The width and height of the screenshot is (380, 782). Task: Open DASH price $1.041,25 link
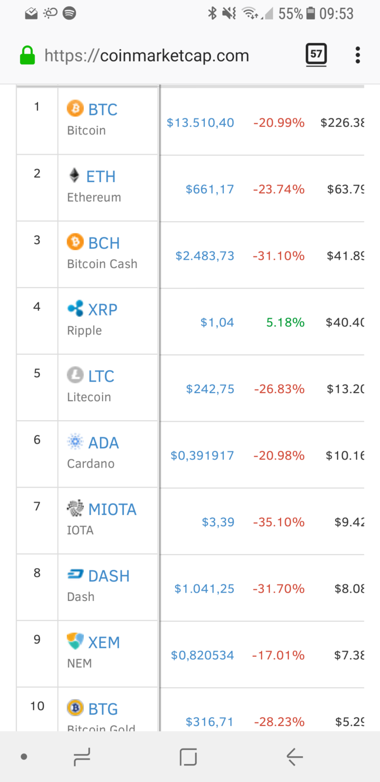[x=204, y=589]
